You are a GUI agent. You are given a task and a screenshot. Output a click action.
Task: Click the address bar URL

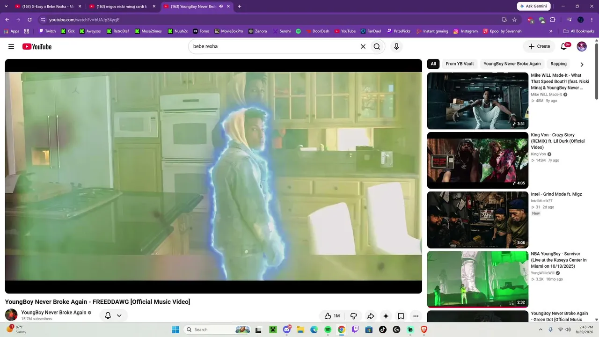click(84, 20)
